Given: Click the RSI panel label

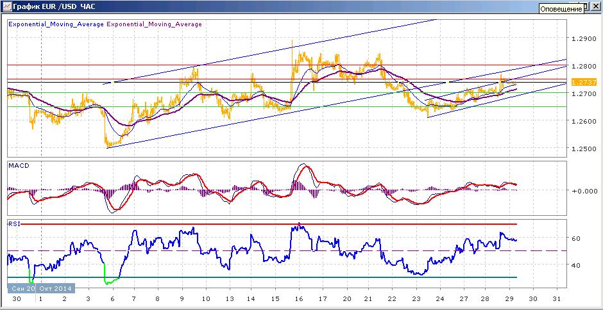Looking at the screenshot, I should pyautogui.click(x=13, y=224).
